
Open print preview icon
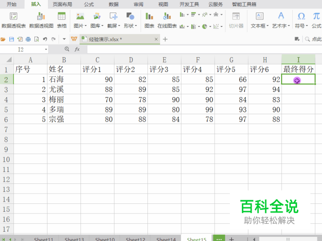click(x=37, y=39)
